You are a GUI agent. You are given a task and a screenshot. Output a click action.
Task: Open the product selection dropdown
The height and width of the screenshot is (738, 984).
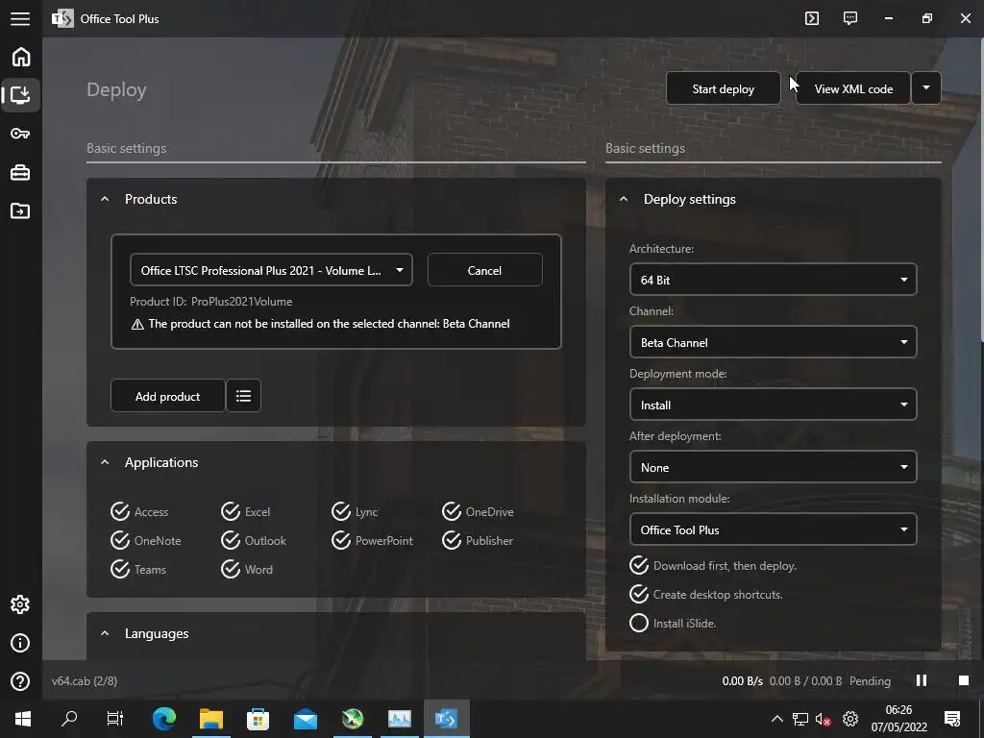pos(271,270)
